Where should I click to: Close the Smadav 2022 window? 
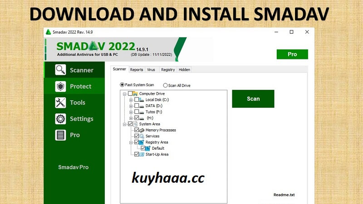point(307,32)
